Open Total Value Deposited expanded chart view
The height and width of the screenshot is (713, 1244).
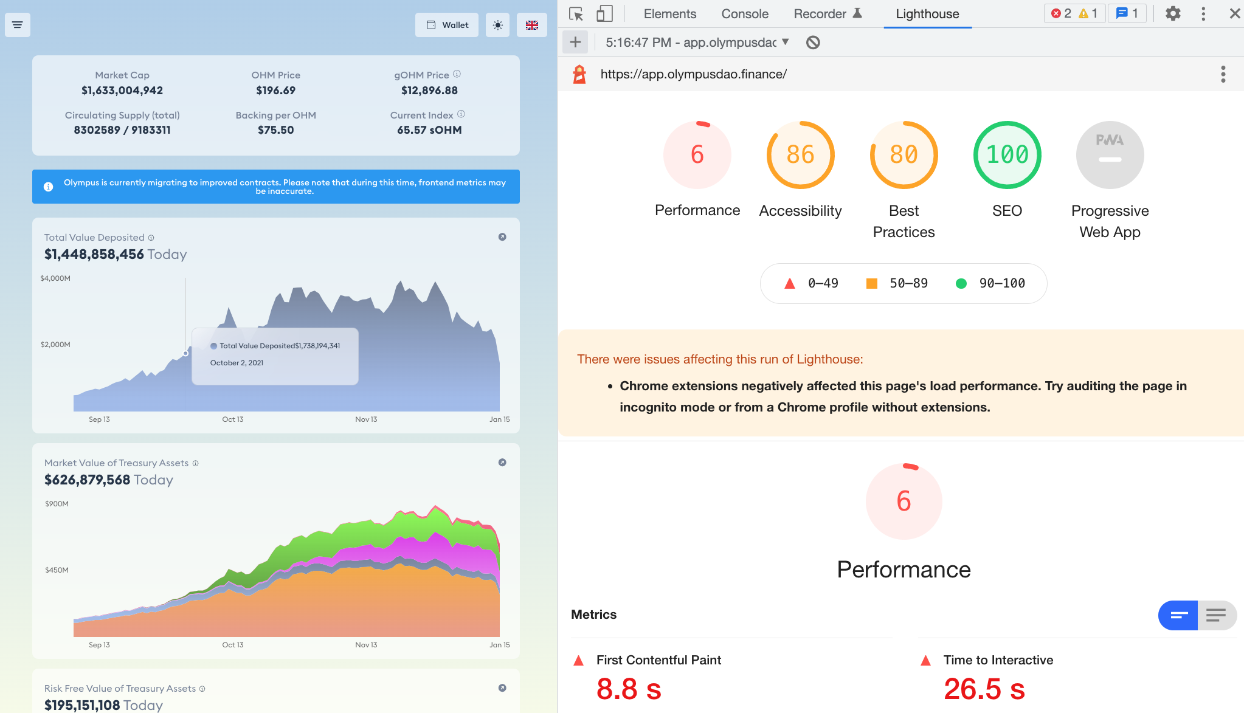501,236
